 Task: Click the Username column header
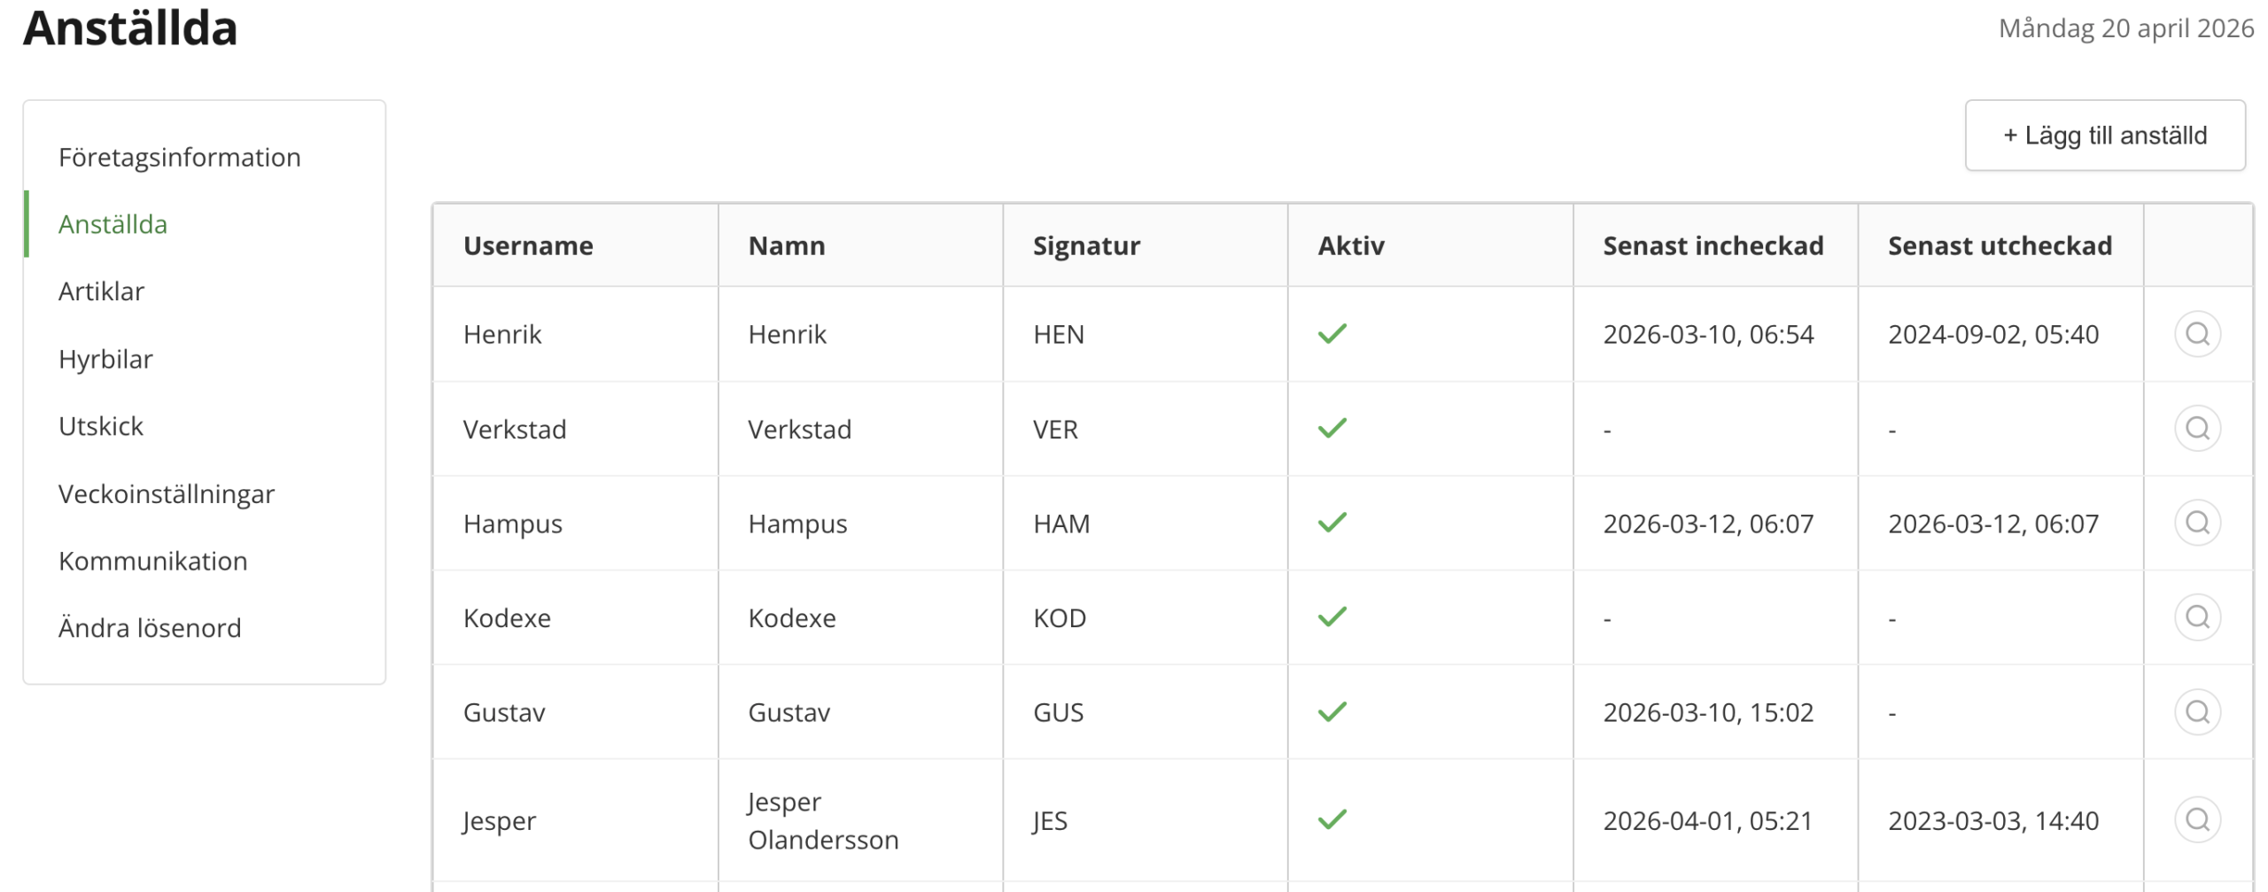(528, 245)
